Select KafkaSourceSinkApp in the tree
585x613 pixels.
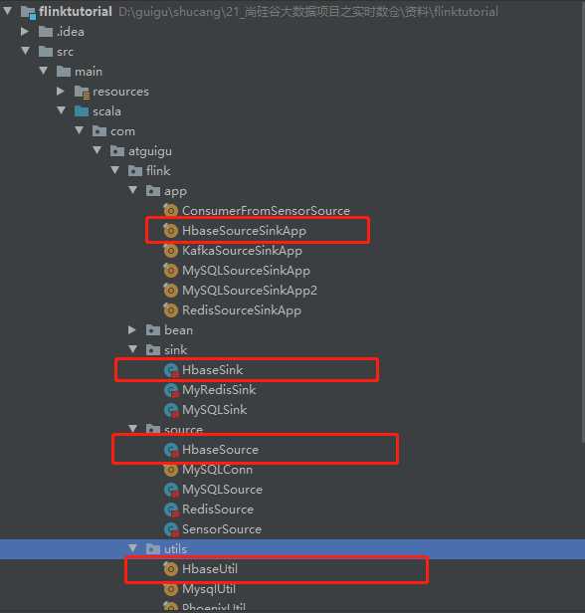[243, 251]
